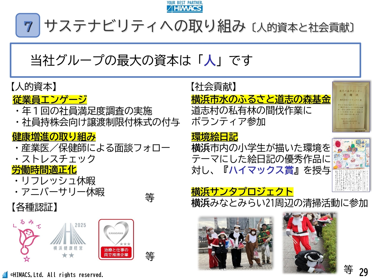Click the small blue logo beside the copyright
372x279 pixels.
[5, 274]
